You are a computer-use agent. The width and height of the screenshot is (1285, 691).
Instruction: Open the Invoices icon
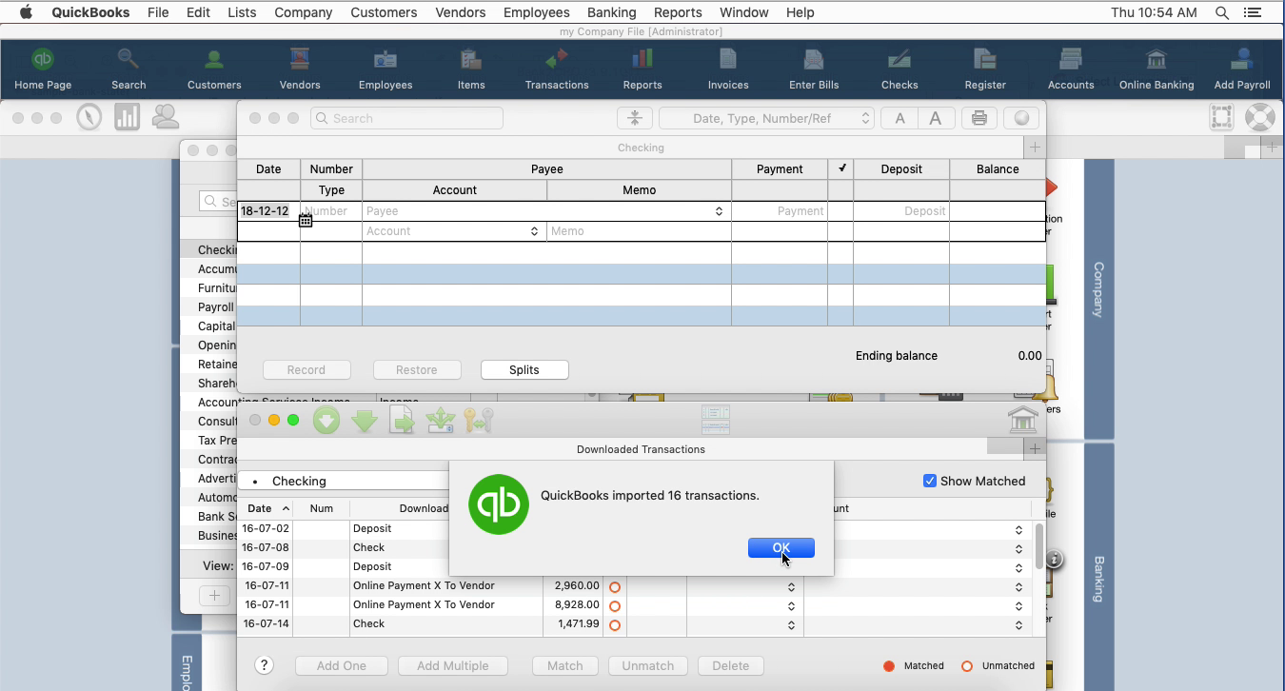[728, 69]
